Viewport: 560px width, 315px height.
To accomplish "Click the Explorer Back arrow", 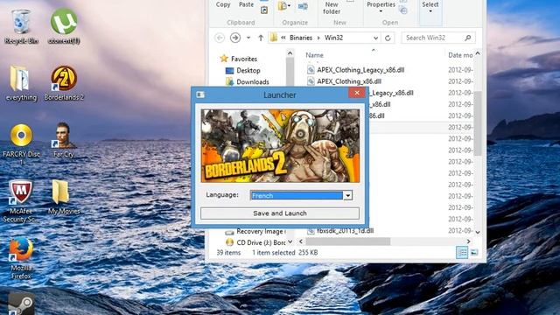I will click(220, 38).
